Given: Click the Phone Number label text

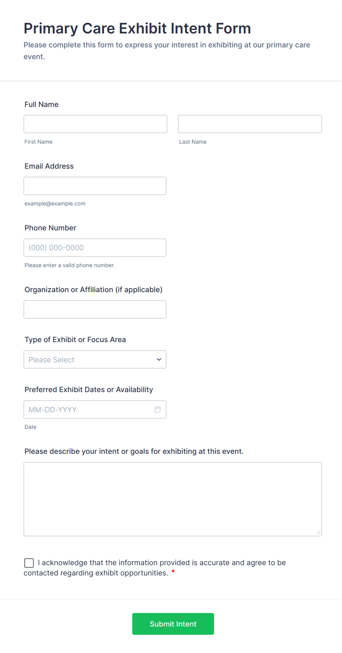Looking at the screenshot, I should click(x=50, y=228).
